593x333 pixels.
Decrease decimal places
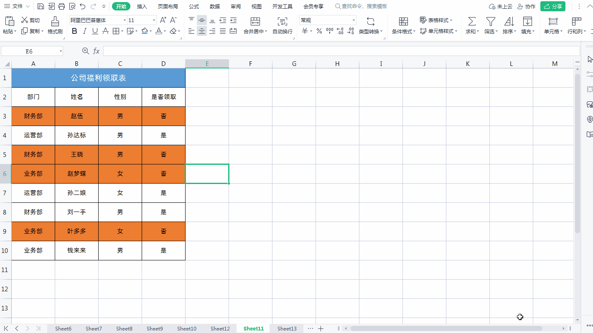tap(351, 31)
